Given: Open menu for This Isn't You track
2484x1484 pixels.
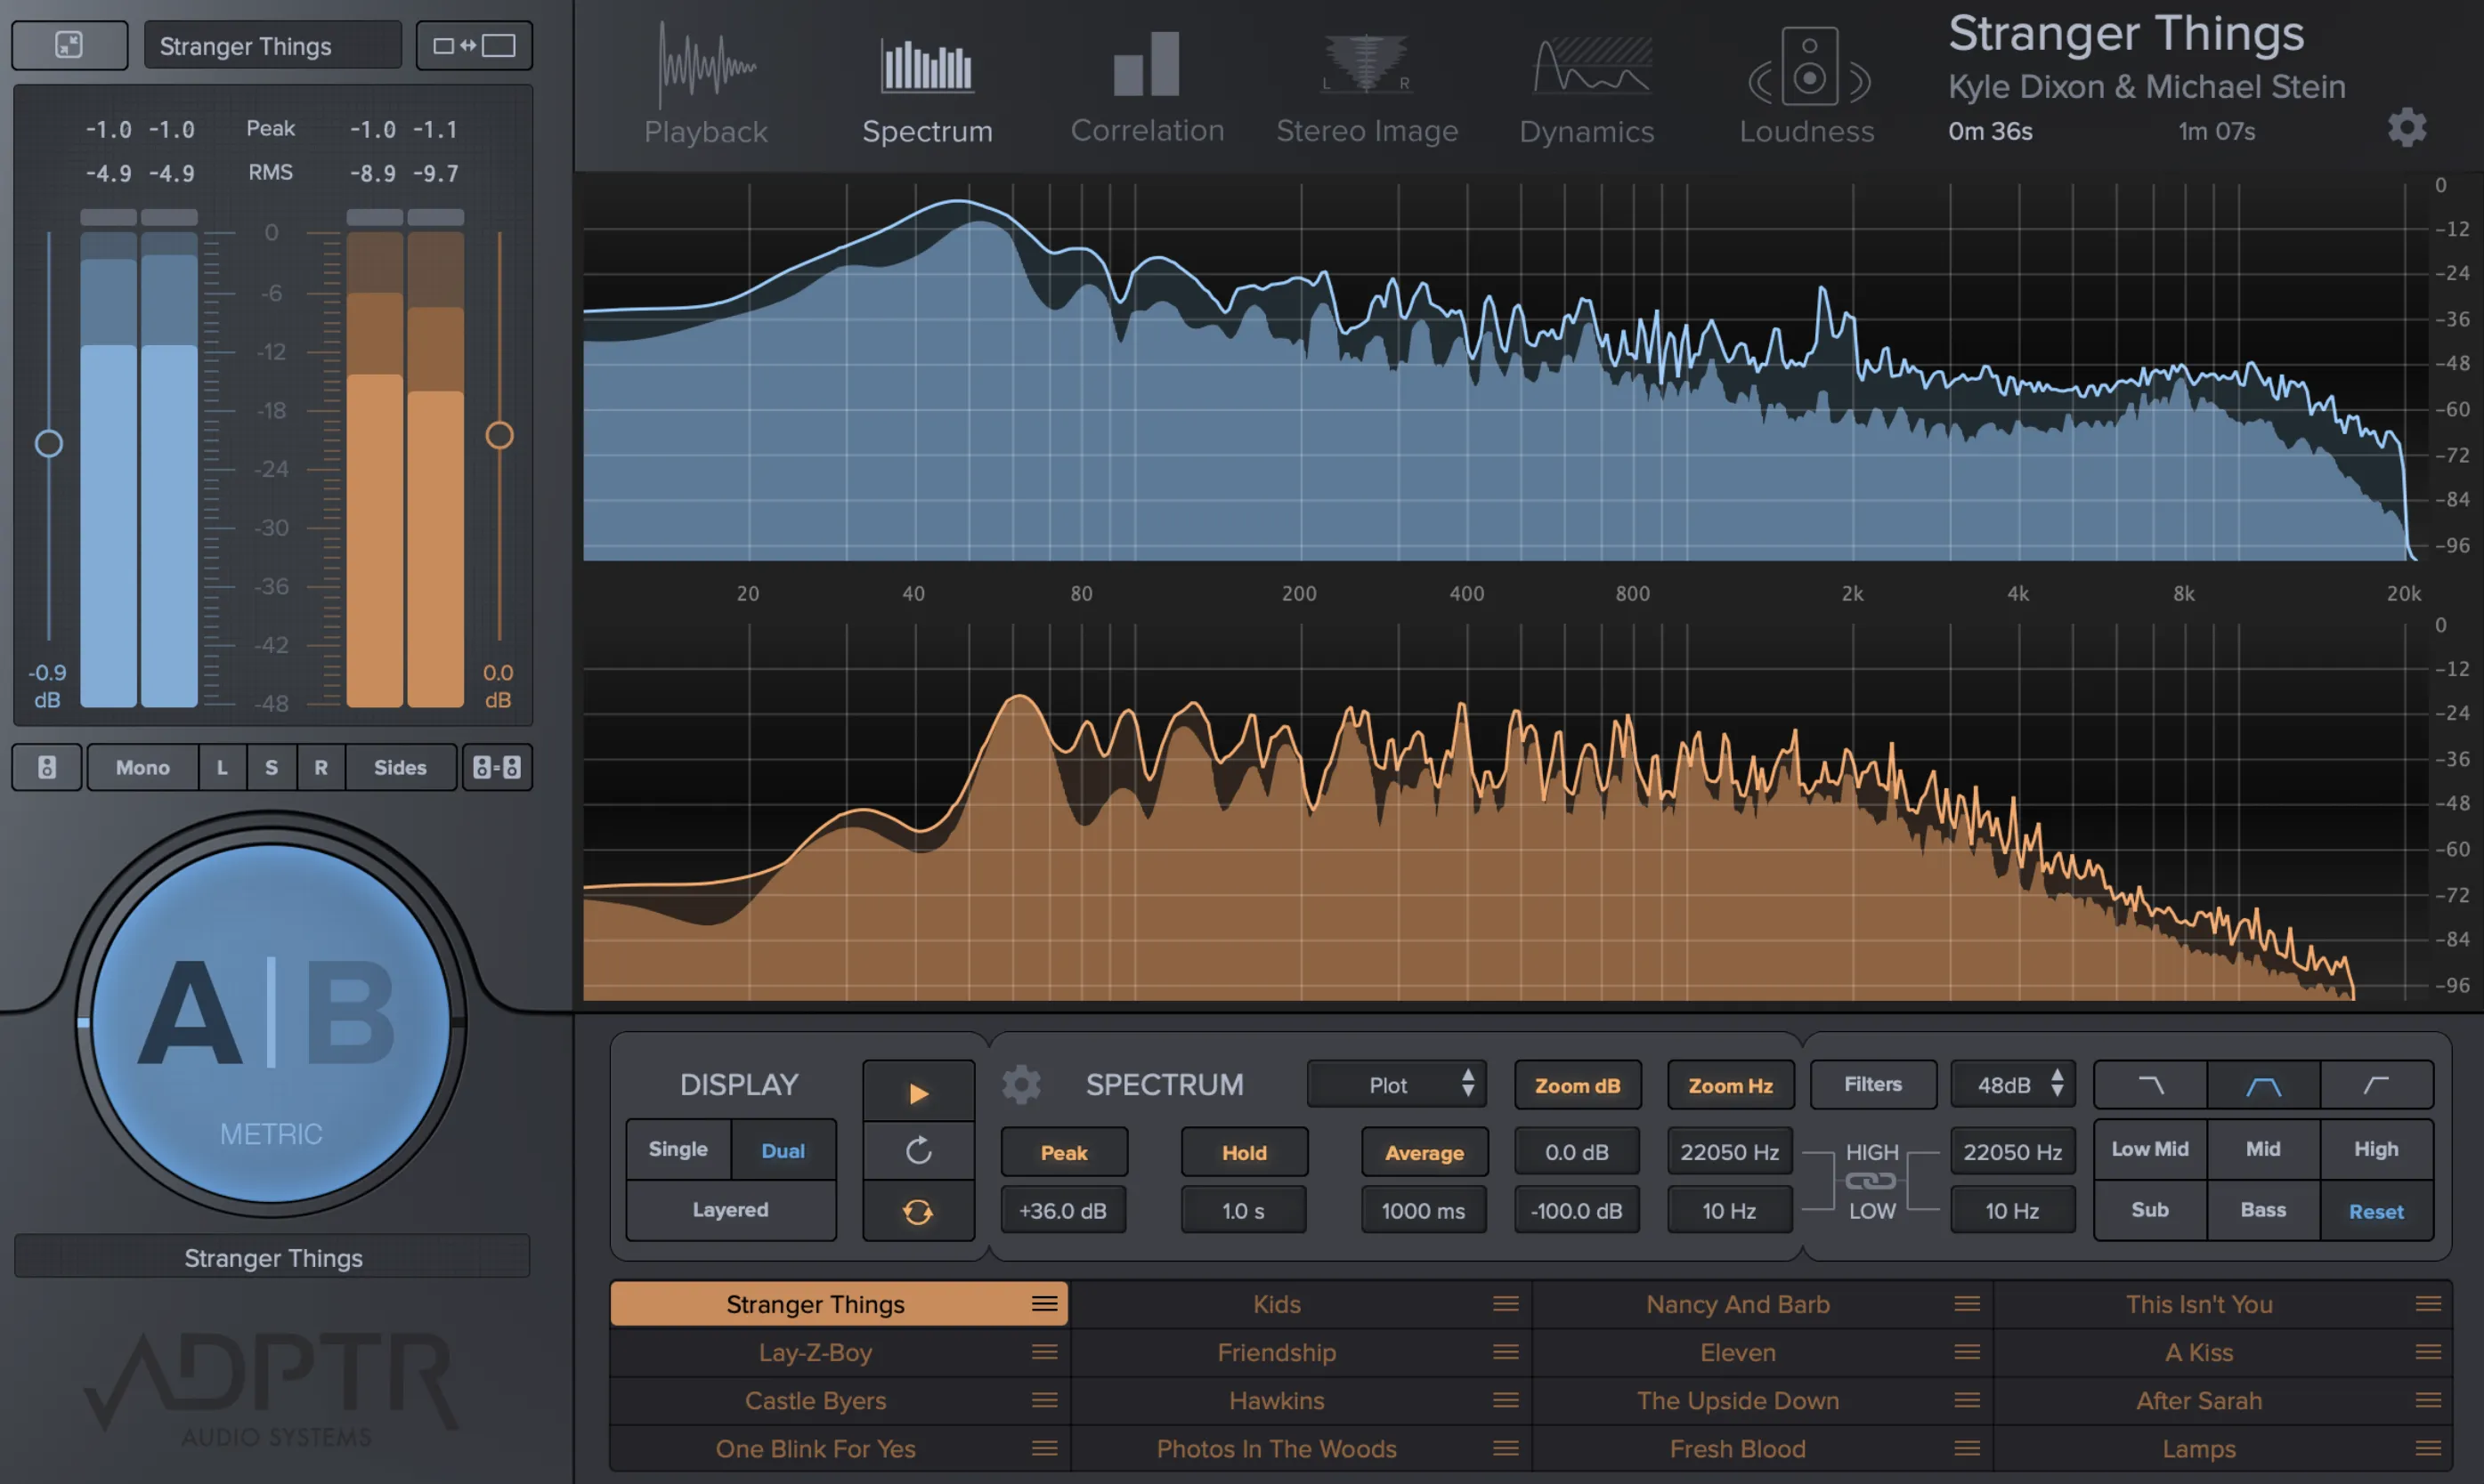Looking at the screenshot, I should click(x=2428, y=1304).
